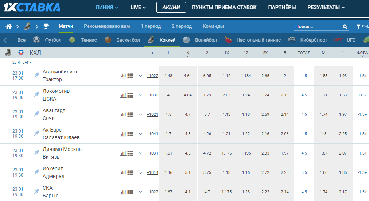Open the LIVE dropdown menu

click(139, 7)
